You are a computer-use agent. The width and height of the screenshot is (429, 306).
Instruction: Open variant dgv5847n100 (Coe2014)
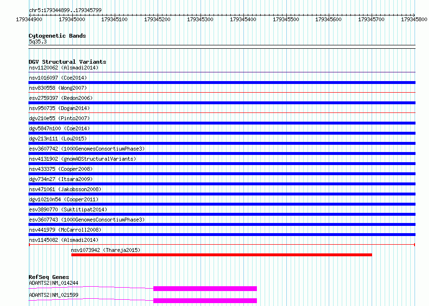tap(59, 128)
